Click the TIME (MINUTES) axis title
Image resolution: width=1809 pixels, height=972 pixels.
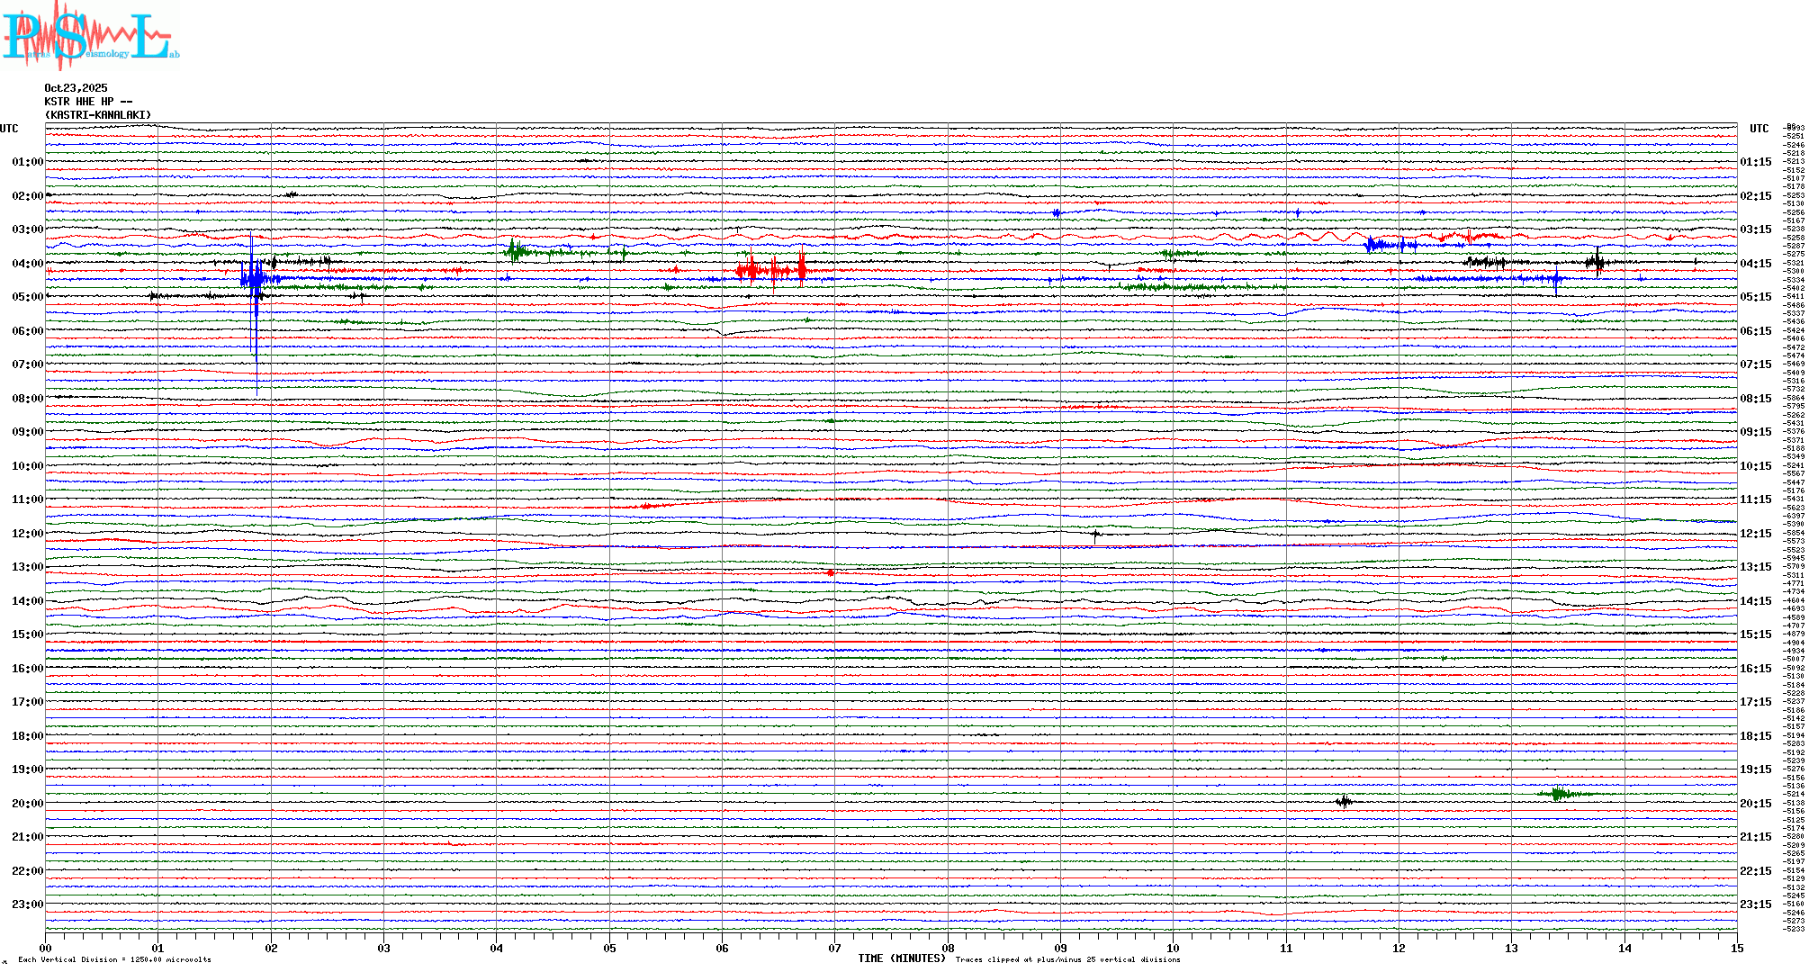coord(901,958)
